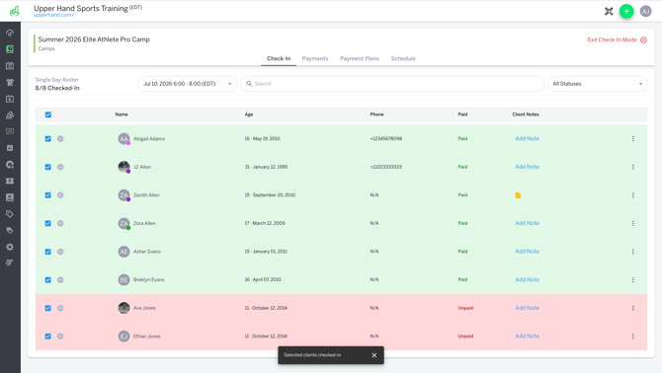Uncheck Zora Allen checkbox
The image size is (662, 373).
(48, 223)
